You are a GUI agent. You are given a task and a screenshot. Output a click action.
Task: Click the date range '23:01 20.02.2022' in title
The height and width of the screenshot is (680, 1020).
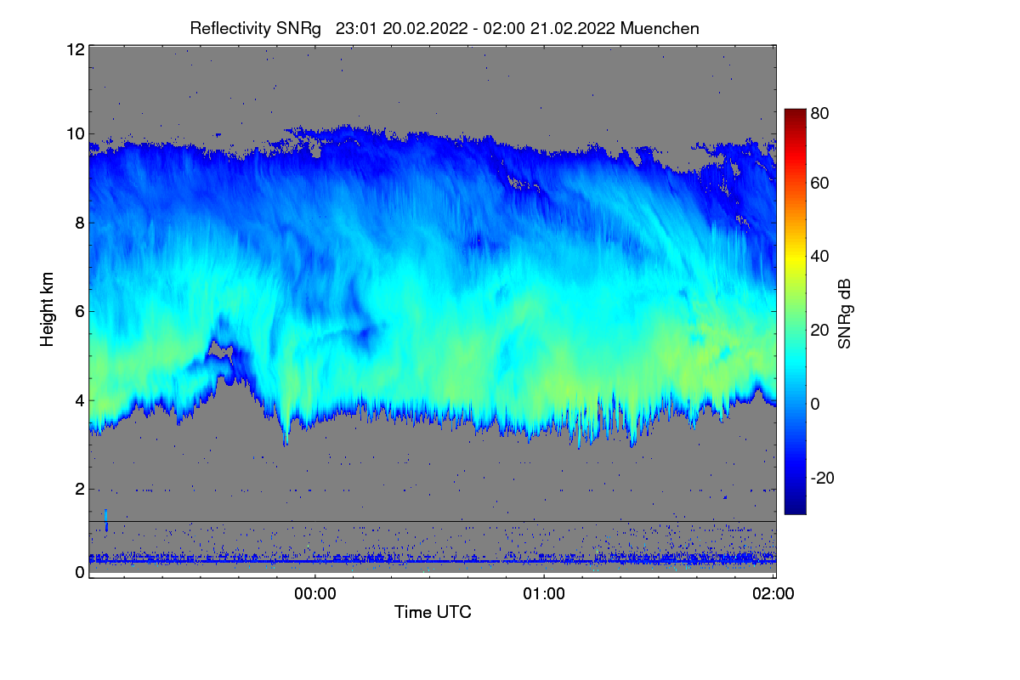point(402,28)
